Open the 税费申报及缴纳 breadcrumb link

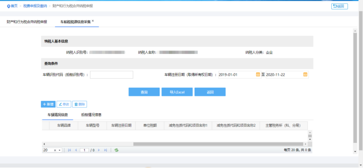point(35,6)
